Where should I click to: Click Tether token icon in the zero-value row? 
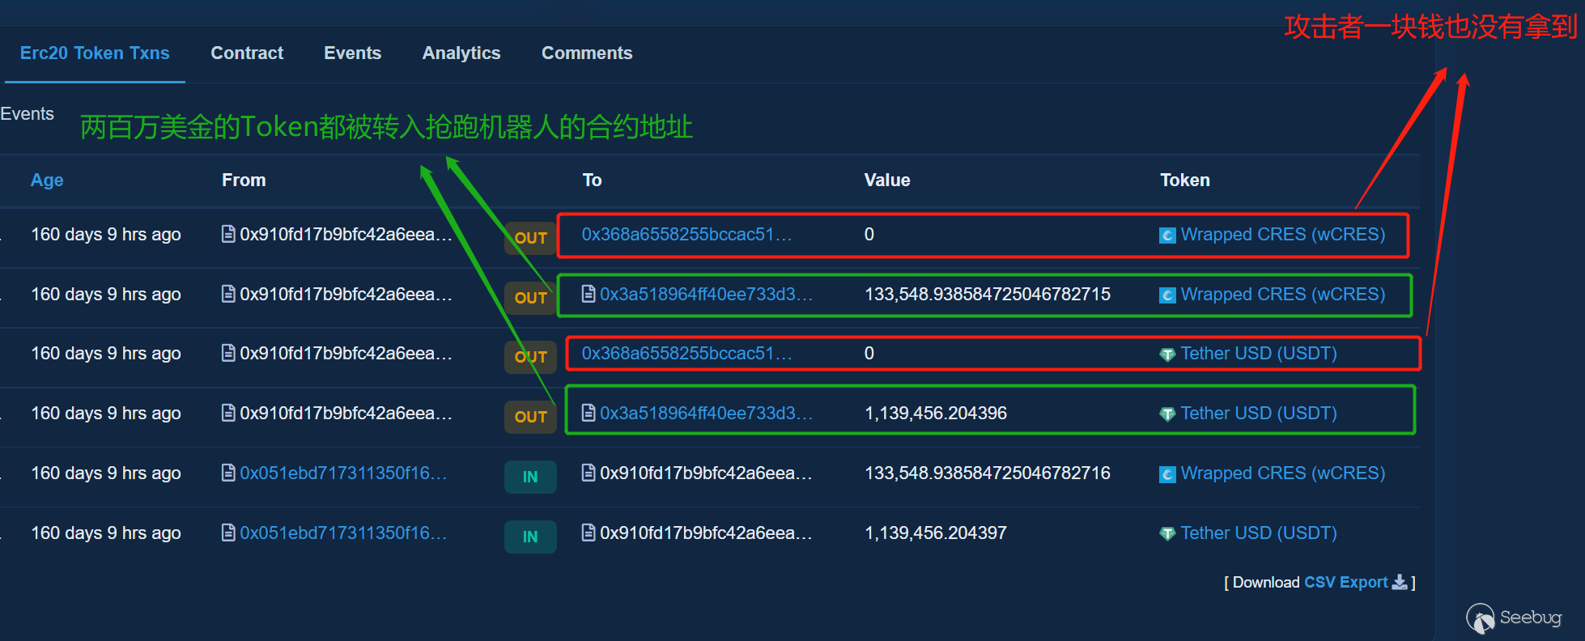pyautogui.click(x=1167, y=354)
